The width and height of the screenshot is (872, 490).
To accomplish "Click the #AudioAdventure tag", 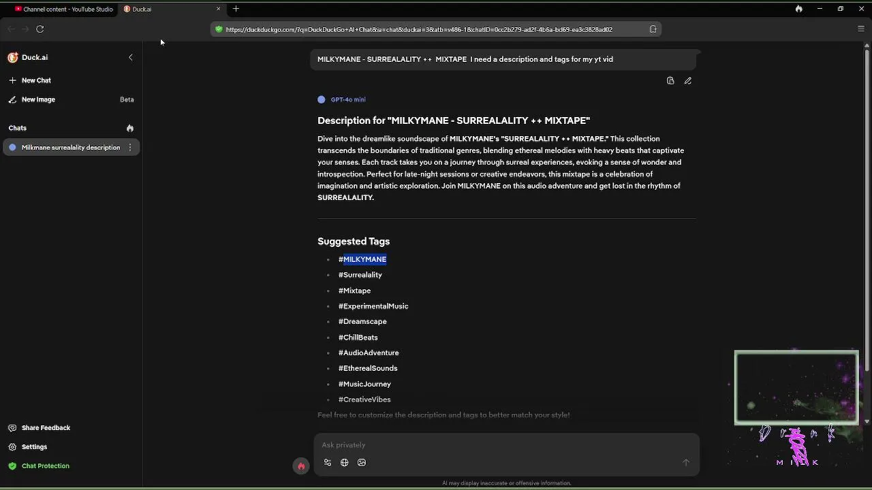I will 369,353.
